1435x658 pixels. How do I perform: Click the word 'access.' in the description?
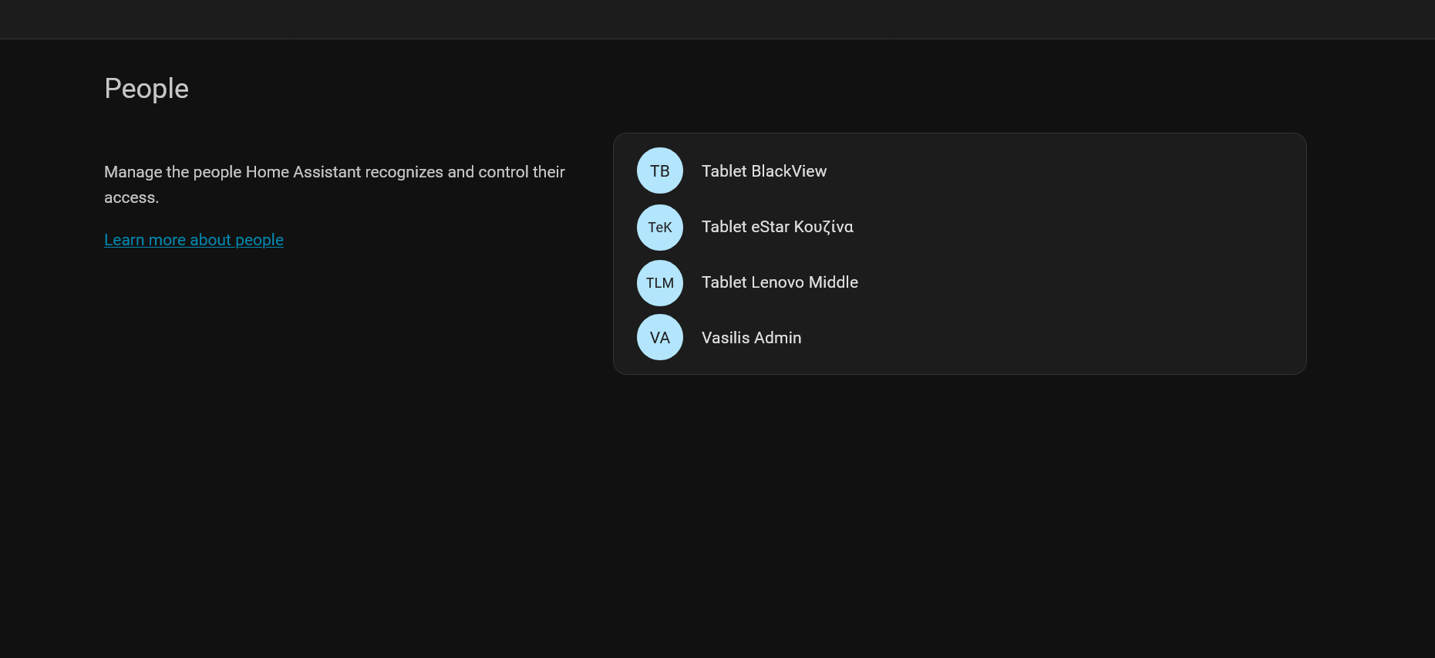coord(131,197)
